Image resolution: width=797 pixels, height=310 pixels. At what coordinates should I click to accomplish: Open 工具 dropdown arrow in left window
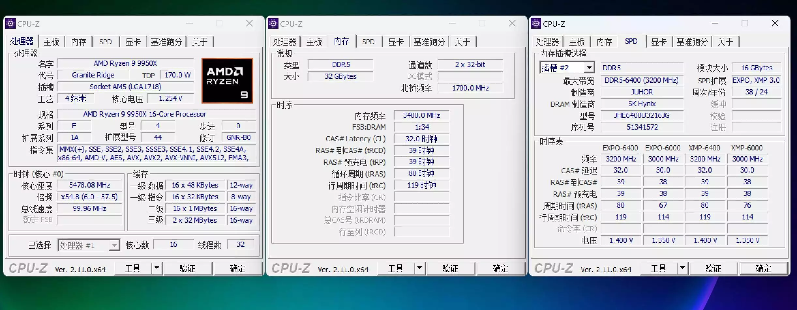point(157,268)
